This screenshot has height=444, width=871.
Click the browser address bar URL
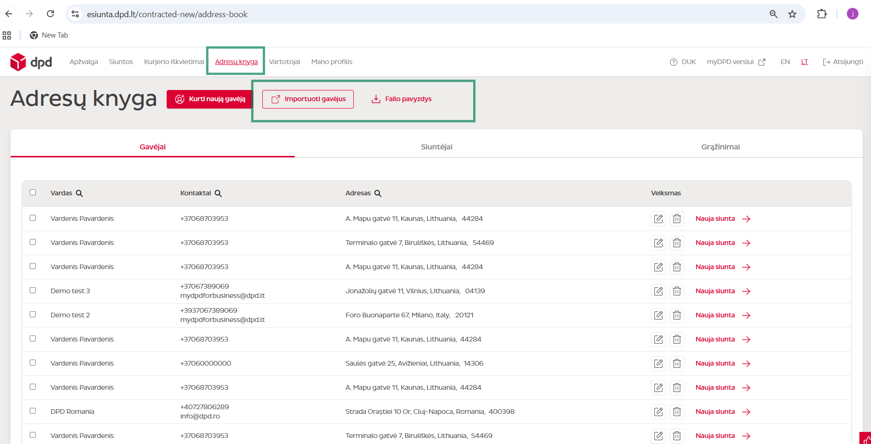click(167, 14)
